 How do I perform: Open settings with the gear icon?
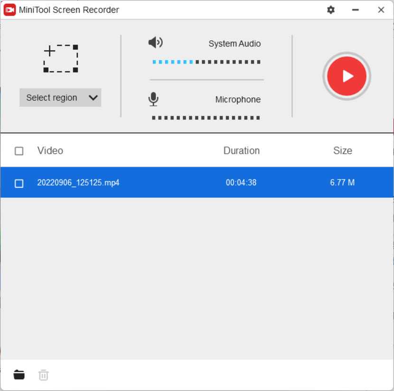(331, 10)
